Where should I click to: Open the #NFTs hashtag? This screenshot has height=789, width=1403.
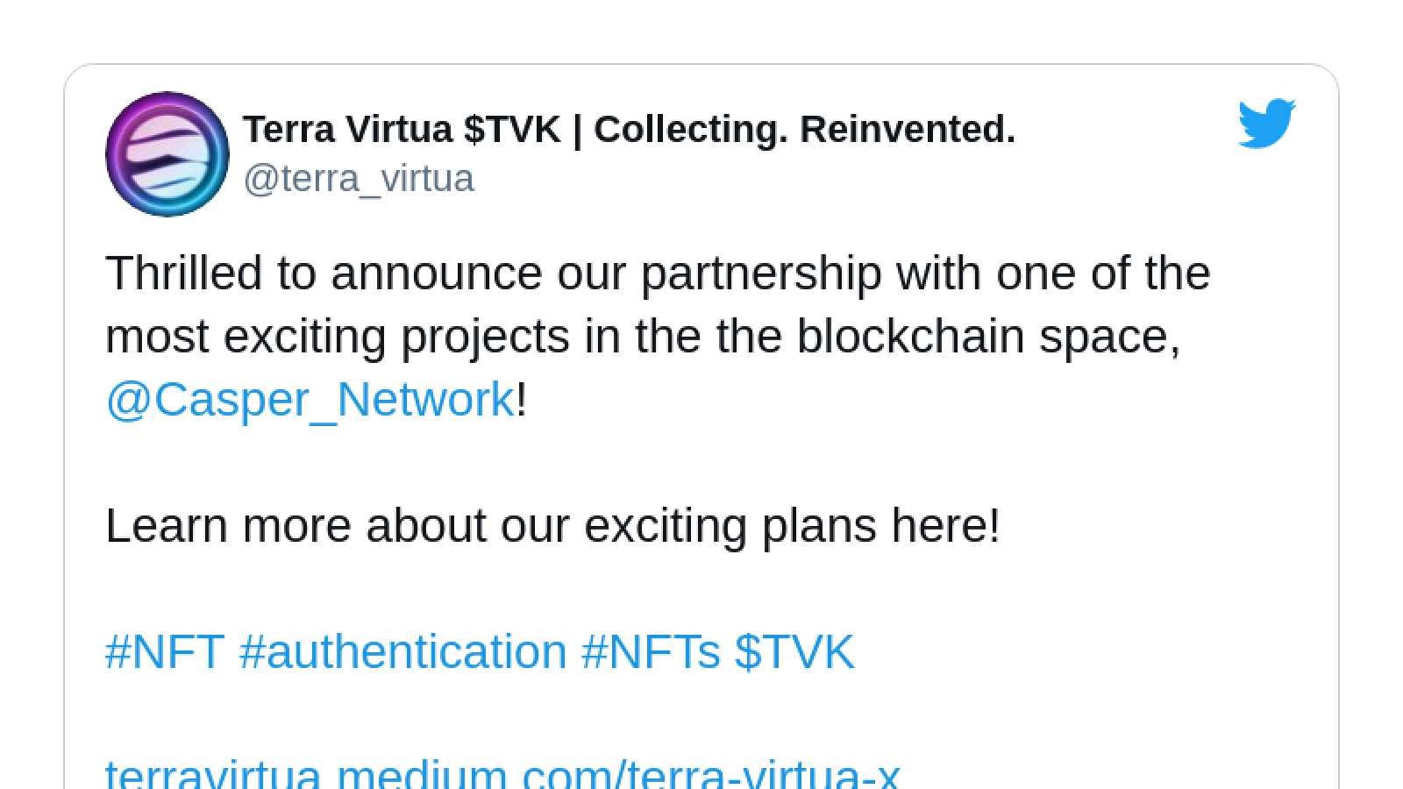pyautogui.click(x=651, y=651)
